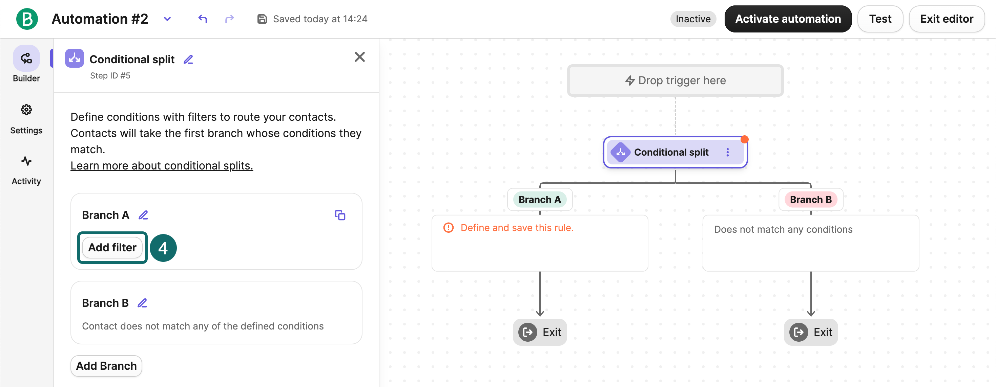Click the pencil icon beside Conditional split title
The height and width of the screenshot is (387, 996).
188,60
